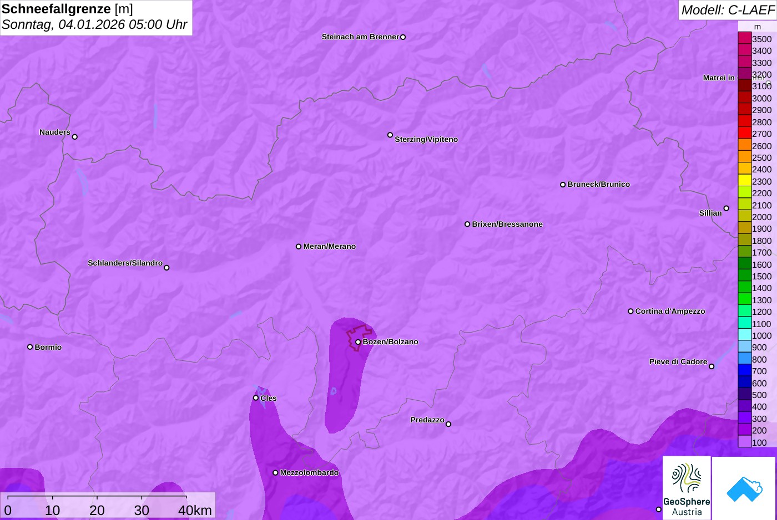Select the Bozen/Bolzano city marker dot
The width and height of the screenshot is (777, 520).
358,342
